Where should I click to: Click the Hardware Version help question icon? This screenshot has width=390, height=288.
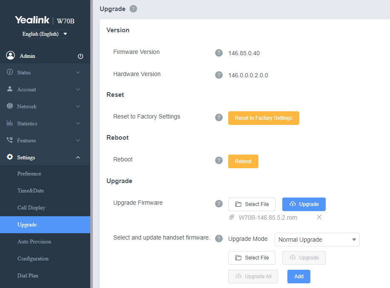point(219,75)
